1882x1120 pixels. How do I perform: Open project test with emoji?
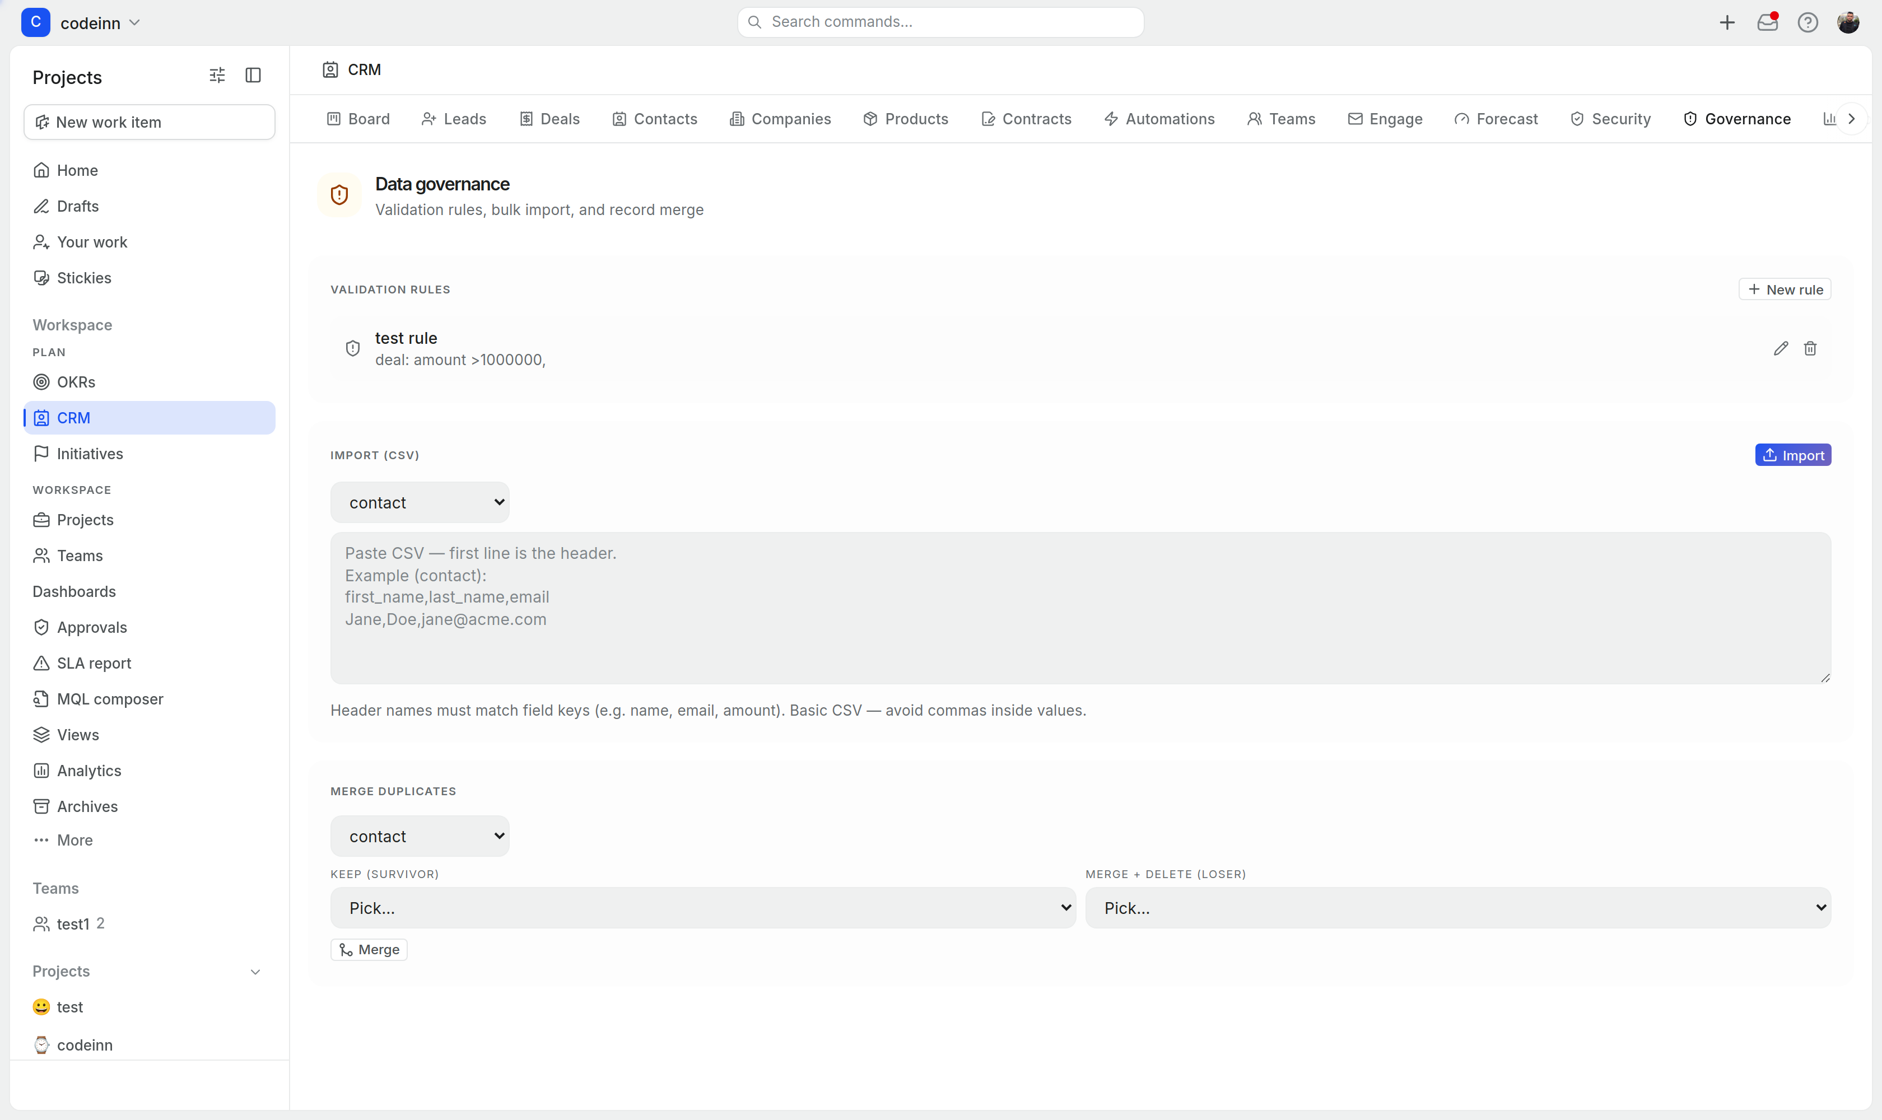(x=150, y=1007)
